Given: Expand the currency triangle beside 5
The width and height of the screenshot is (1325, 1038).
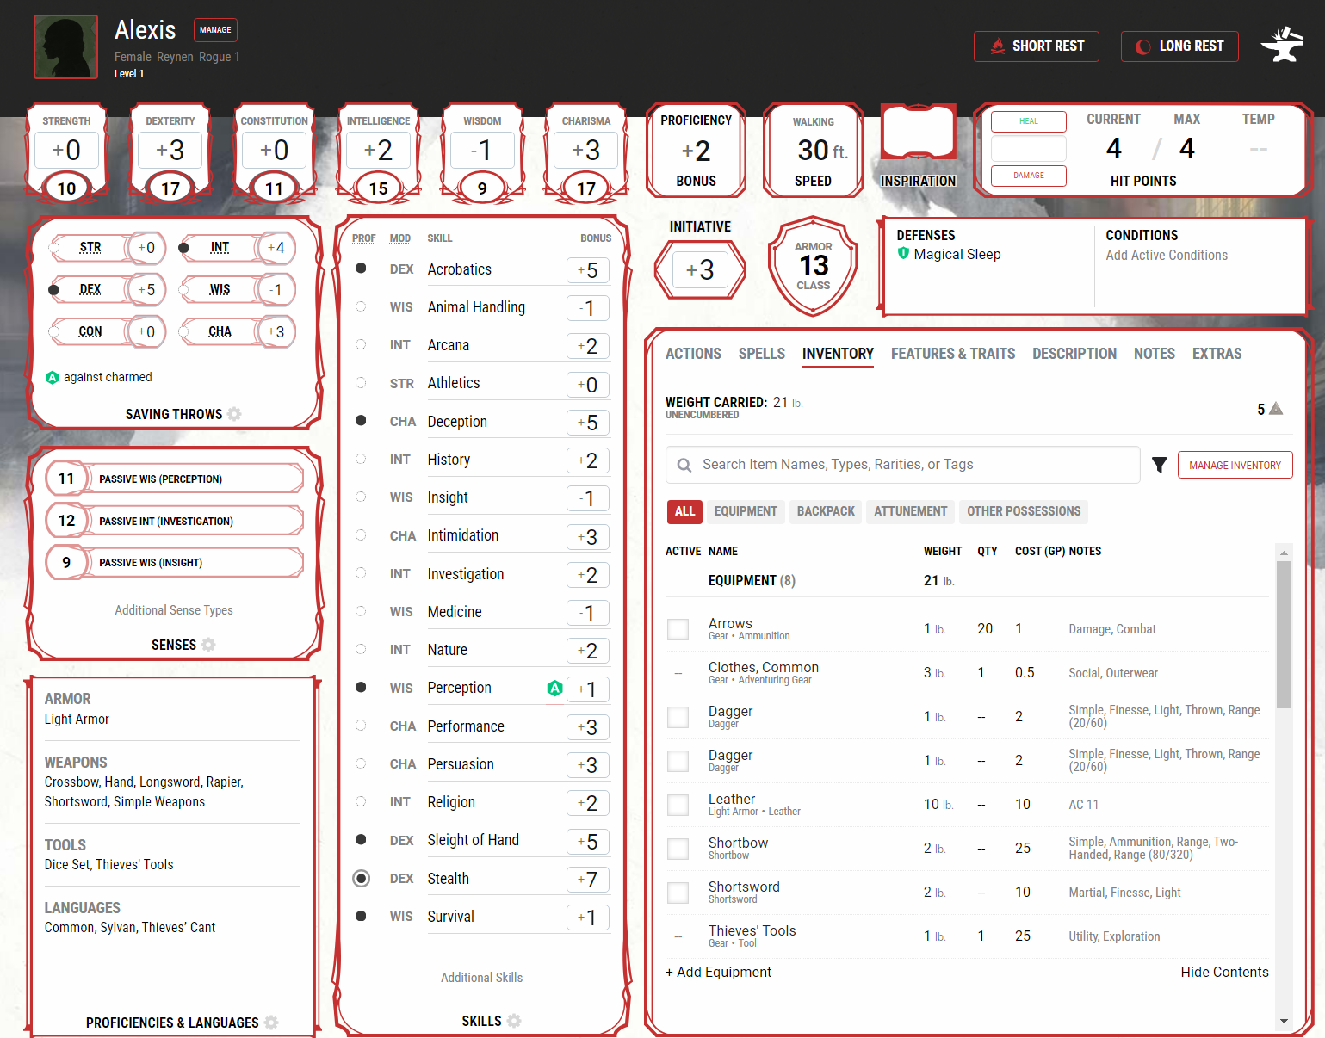Looking at the screenshot, I should [1276, 409].
